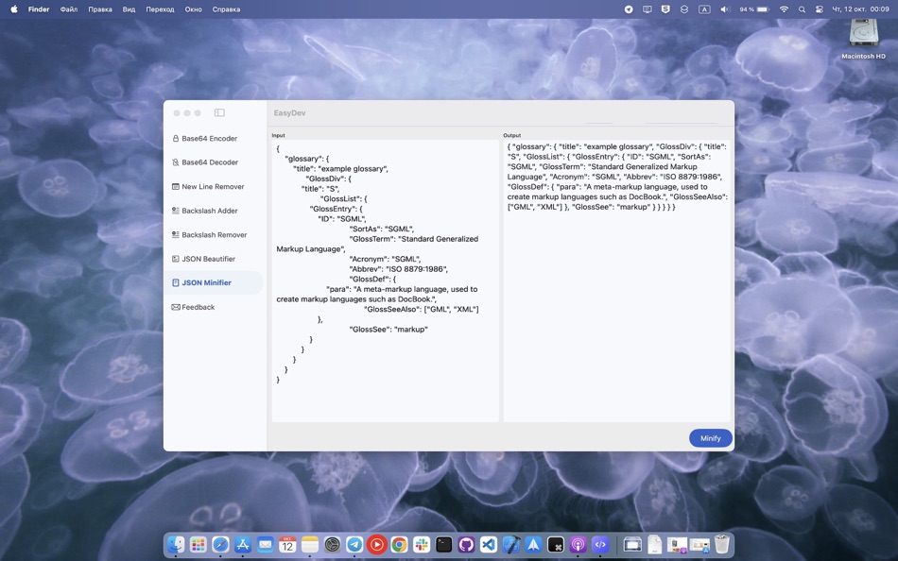The height and width of the screenshot is (561, 898).
Task: Open Calendar from the Dock
Action: [287, 544]
